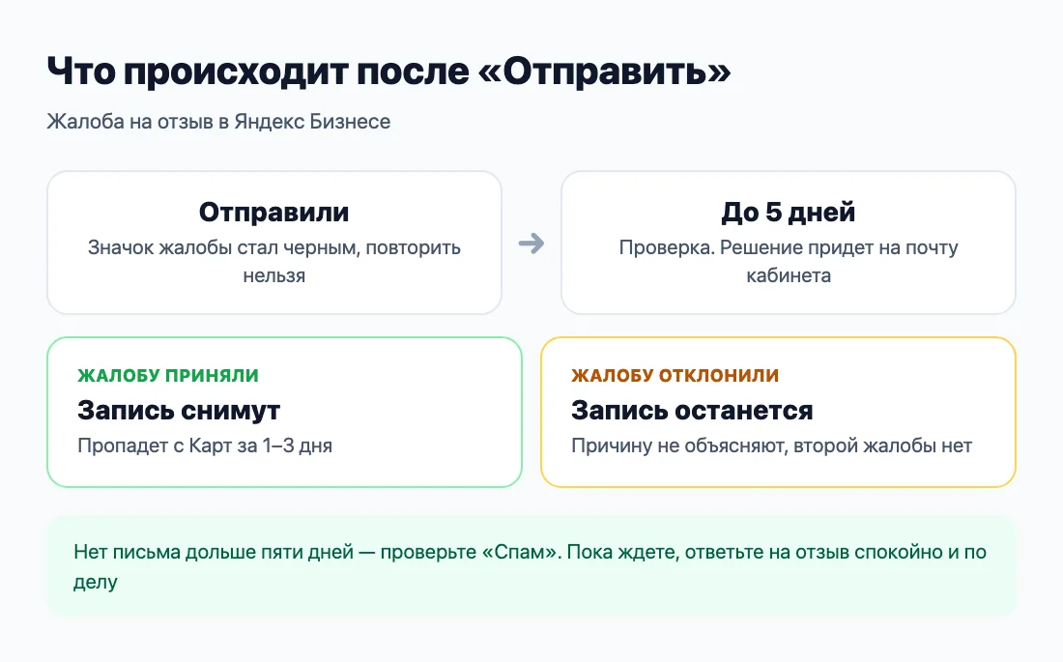Select the «Запись снимут» heading

[179, 411]
